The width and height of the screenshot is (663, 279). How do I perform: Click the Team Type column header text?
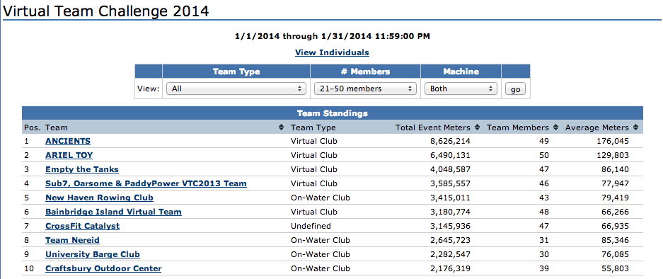coord(313,127)
